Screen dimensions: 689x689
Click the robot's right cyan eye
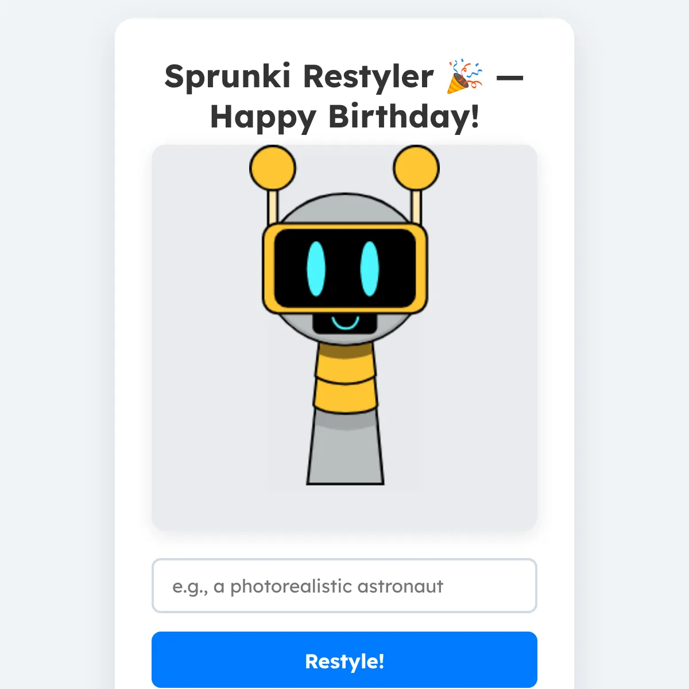click(x=369, y=269)
